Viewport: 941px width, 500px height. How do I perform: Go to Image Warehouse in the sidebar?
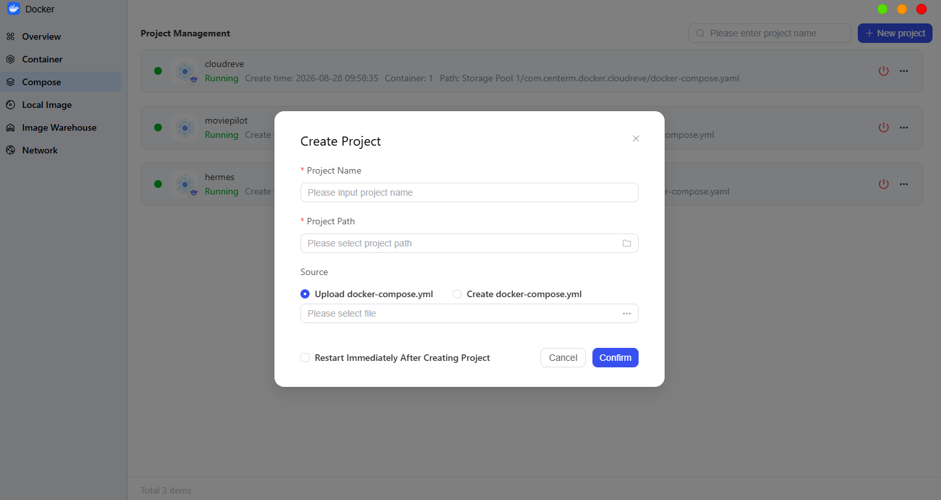[60, 127]
